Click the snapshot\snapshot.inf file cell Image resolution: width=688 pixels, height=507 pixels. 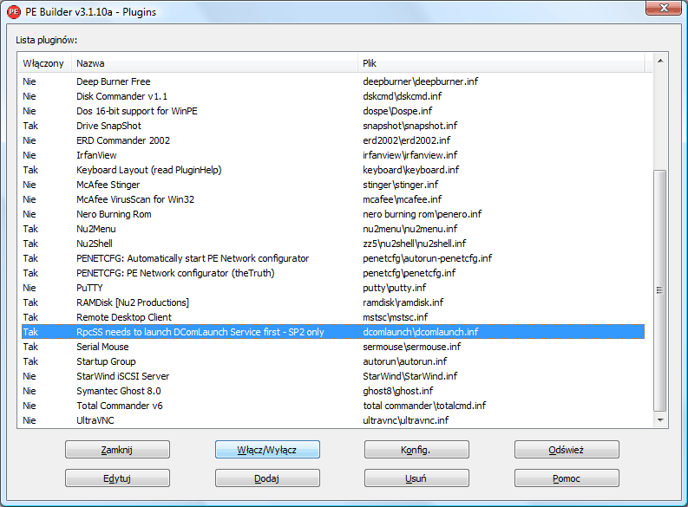point(410,126)
